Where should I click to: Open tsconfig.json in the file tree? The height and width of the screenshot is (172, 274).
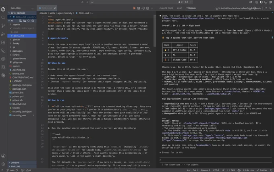22,115
